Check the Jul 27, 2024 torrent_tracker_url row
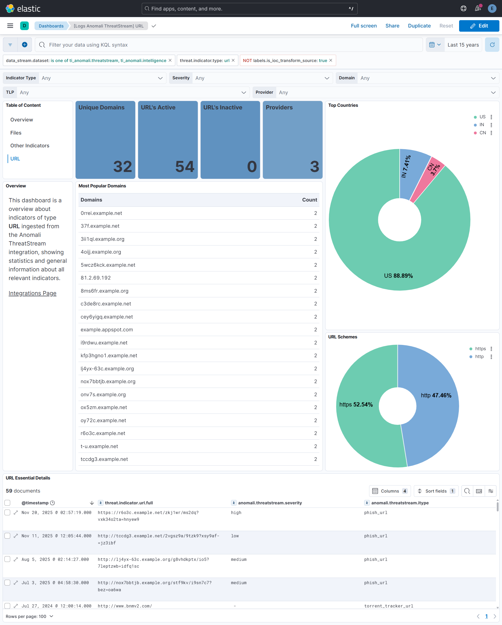Screen dimensions: 502x625 point(7,606)
